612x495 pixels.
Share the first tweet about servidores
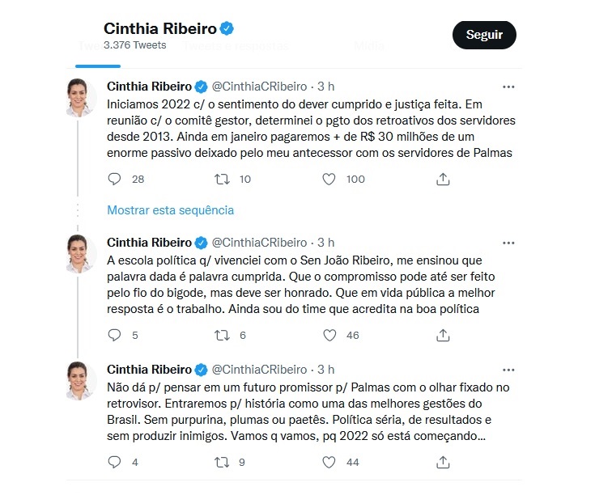click(443, 179)
